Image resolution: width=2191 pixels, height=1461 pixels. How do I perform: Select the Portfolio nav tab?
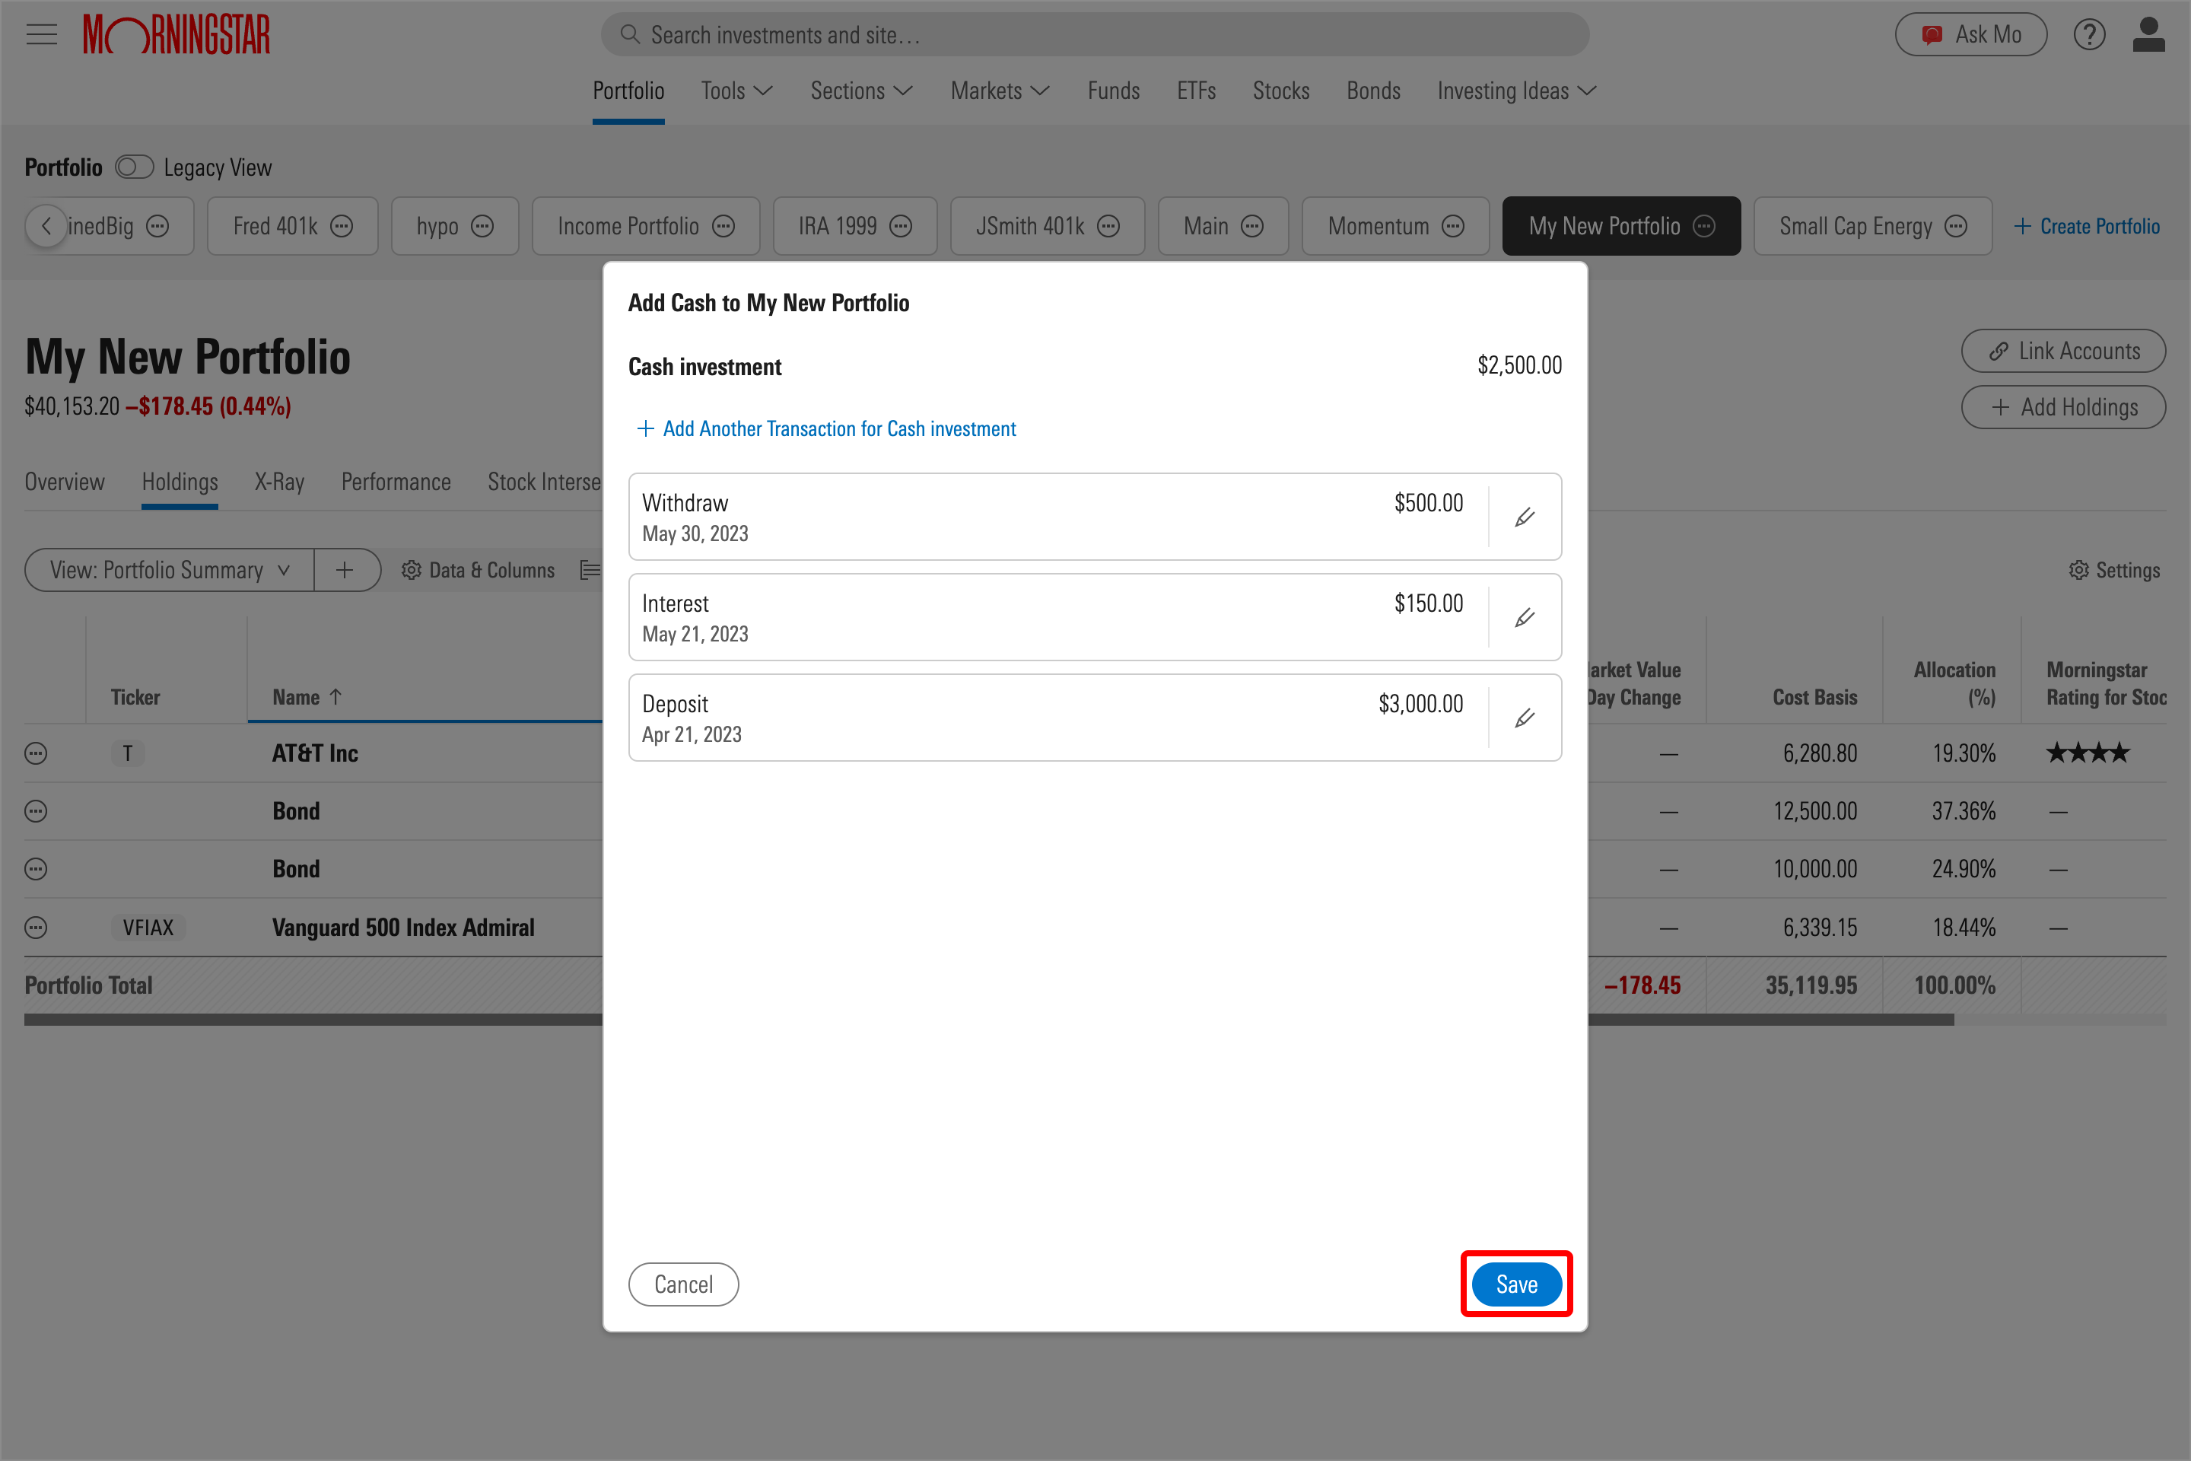[629, 91]
